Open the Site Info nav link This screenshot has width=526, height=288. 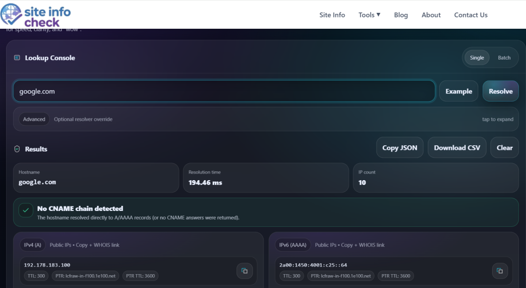pos(332,15)
